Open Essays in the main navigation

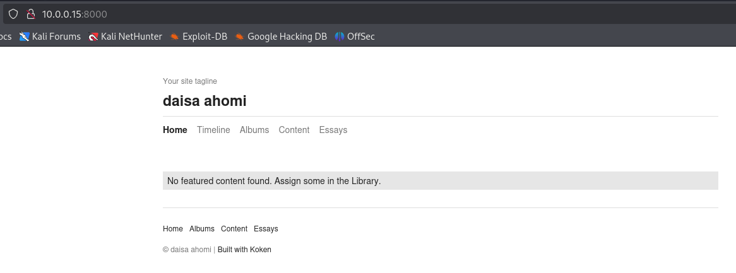tap(333, 130)
